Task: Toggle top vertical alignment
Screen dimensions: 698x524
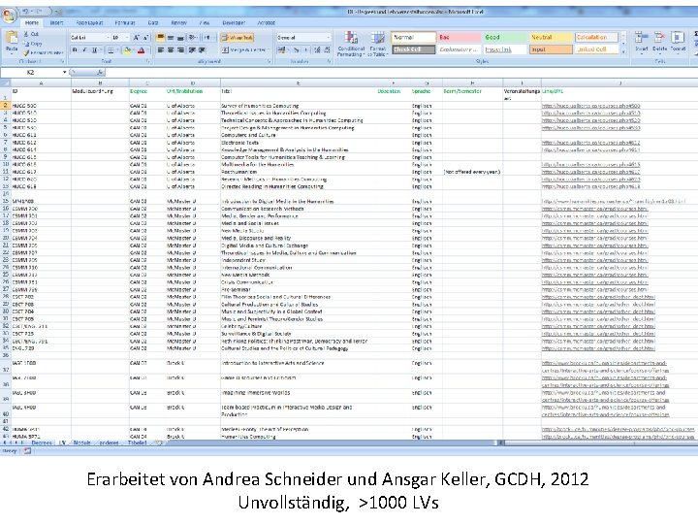Action: tap(161, 38)
